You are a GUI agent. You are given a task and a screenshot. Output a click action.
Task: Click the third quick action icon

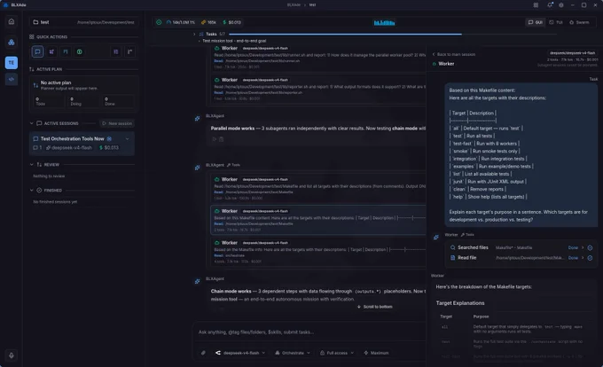tap(66, 51)
